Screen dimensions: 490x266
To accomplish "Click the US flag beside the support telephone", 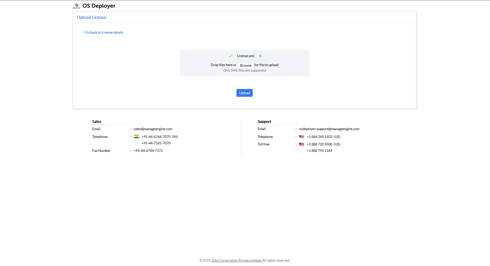I will click(x=302, y=136).
